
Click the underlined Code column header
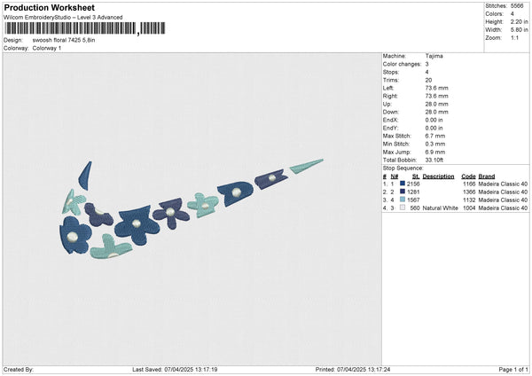(x=468, y=176)
